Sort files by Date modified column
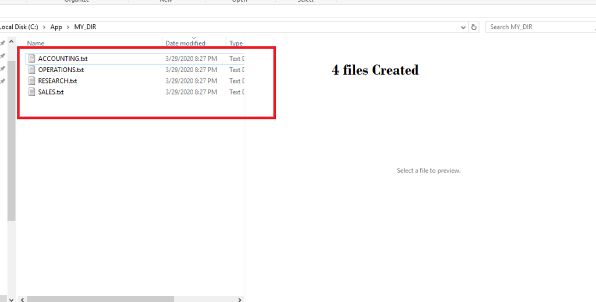The width and height of the screenshot is (596, 302). (185, 44)
